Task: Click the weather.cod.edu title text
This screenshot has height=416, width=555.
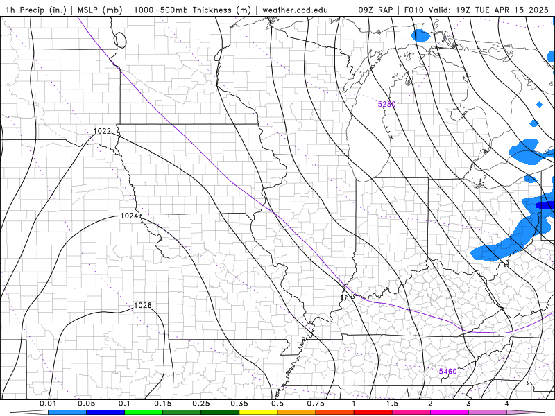Action: pos(295,10)
